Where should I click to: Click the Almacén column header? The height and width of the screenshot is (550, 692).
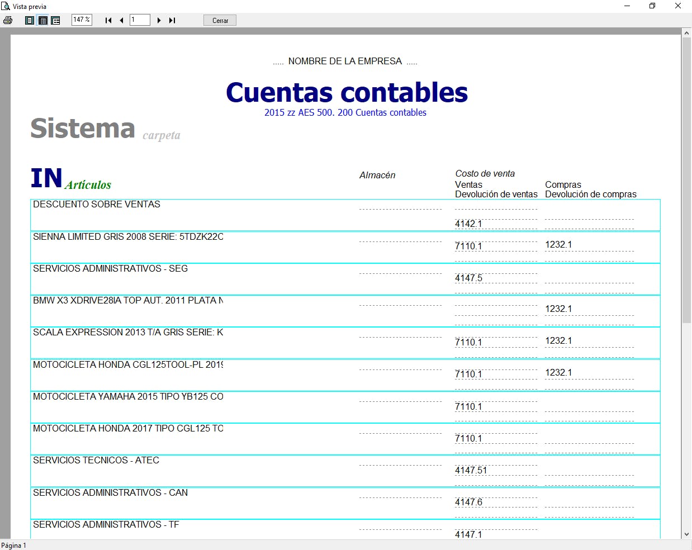coord(377,175)
